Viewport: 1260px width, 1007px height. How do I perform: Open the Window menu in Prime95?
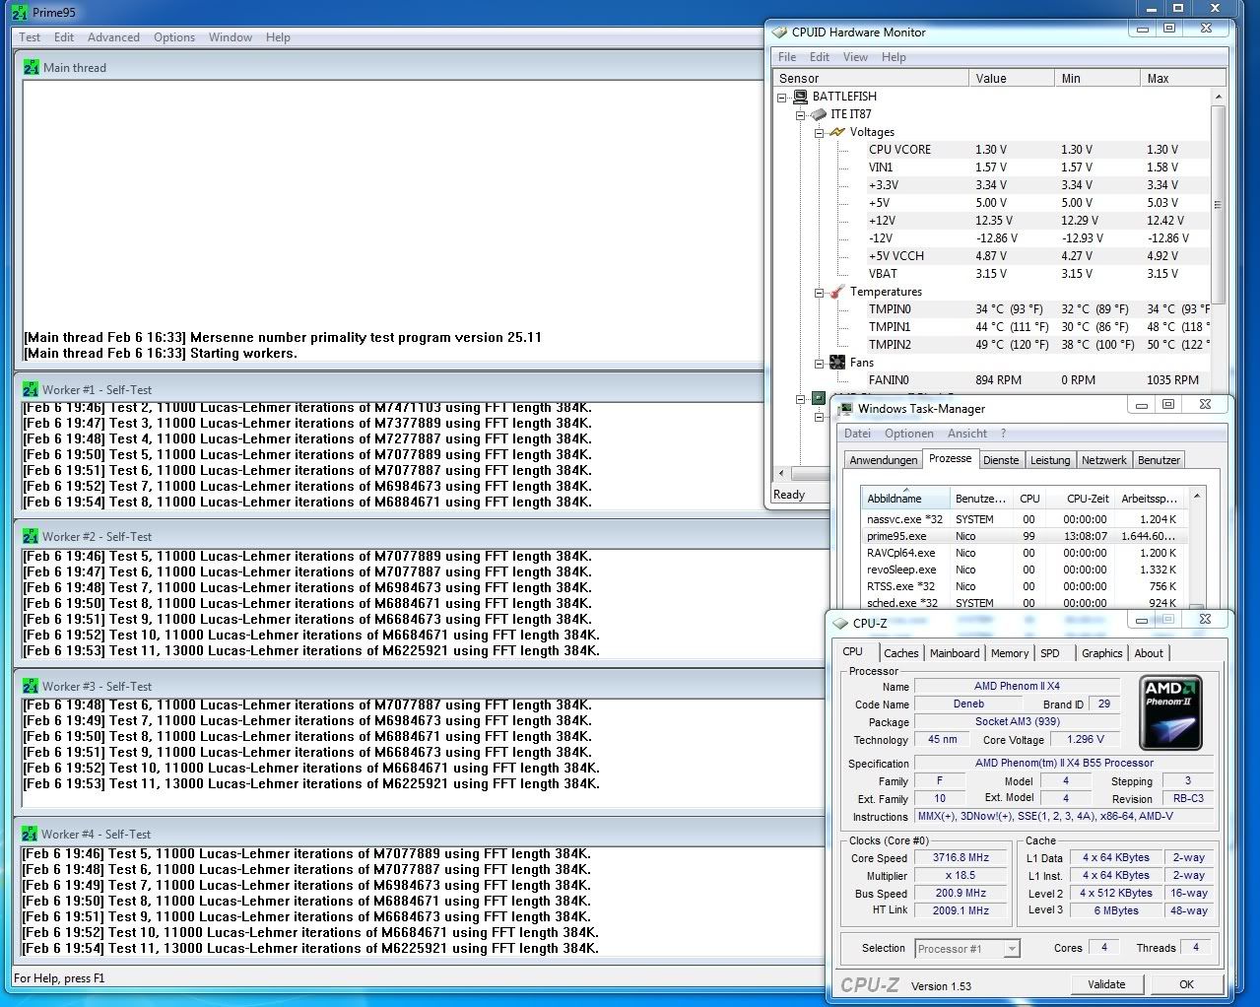point(231,37)
